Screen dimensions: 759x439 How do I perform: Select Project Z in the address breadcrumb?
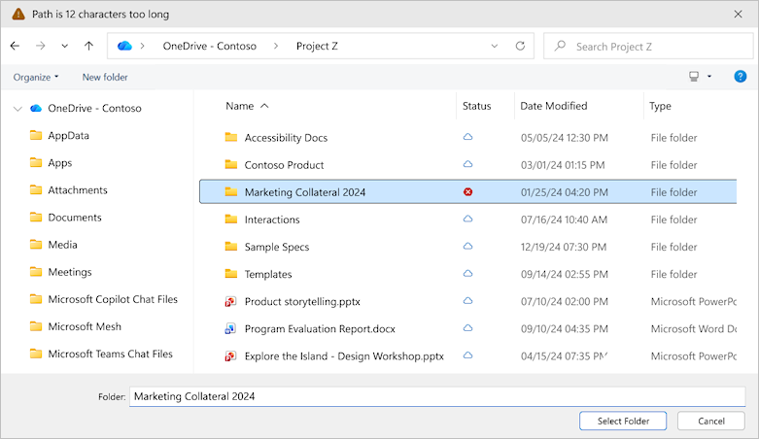point(317,46)
